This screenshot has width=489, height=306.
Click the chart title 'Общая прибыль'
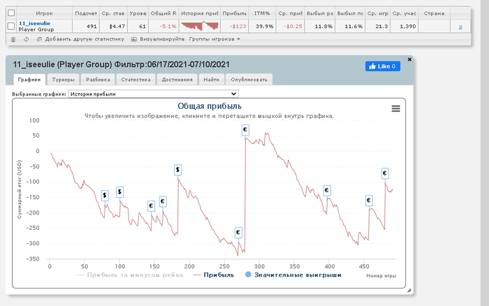tap(210, 106)
